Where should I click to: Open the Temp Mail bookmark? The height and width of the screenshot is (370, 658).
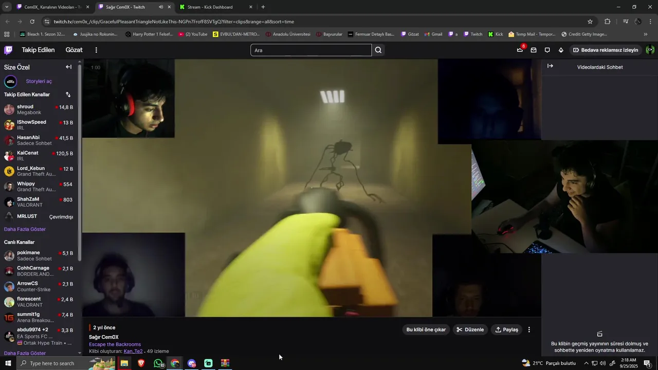[x=532, y=34]
